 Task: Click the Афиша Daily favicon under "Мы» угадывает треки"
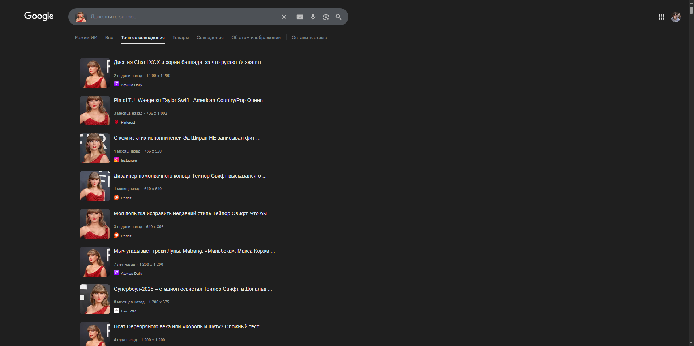pyautogui.click(x=116, y=273)
